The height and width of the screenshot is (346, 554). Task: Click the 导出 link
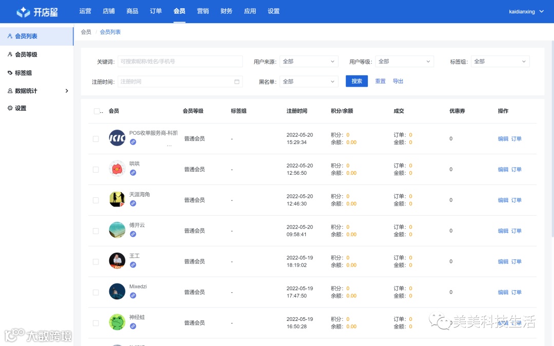pos(398,81)
